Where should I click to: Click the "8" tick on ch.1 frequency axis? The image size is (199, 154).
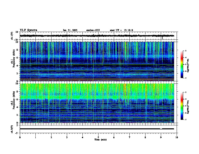[18, 50]
